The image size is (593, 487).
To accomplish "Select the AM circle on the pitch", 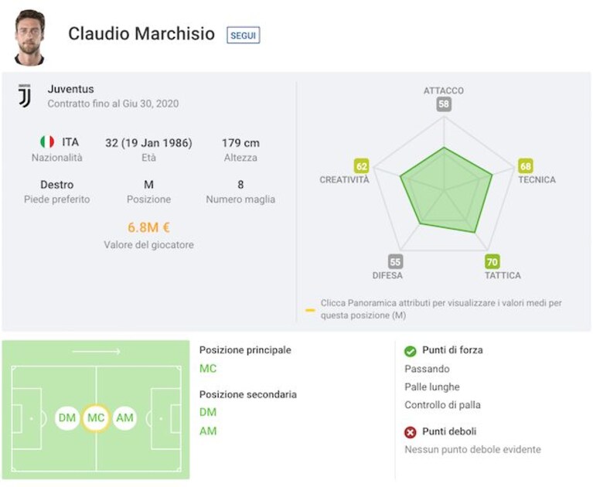I will coord(124,417).
